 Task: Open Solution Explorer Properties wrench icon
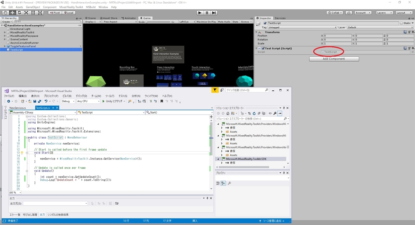[275, 113]
